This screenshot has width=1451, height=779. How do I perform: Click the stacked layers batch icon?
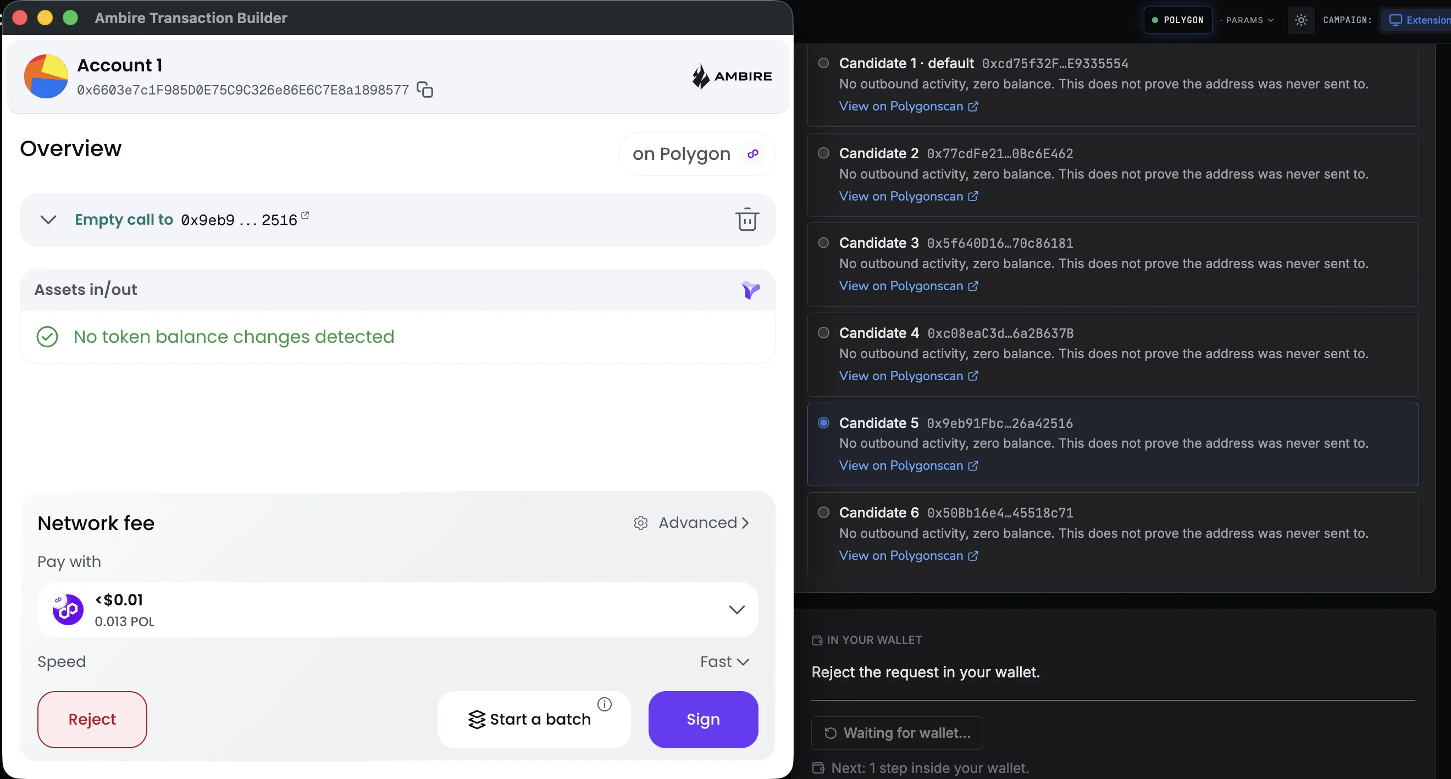click(x=477, y=719)
